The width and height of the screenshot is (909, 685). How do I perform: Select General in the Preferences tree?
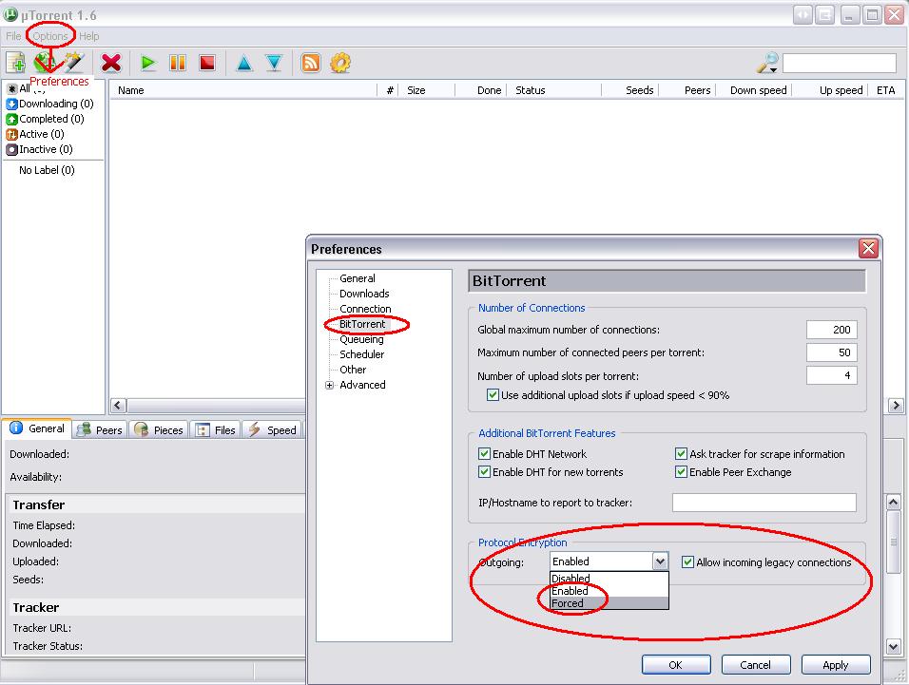[358, 278]
